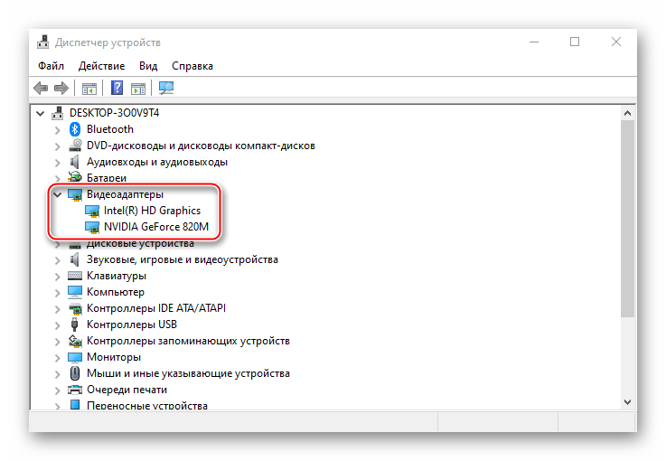Click the storage controllers icon

point(75,341)
